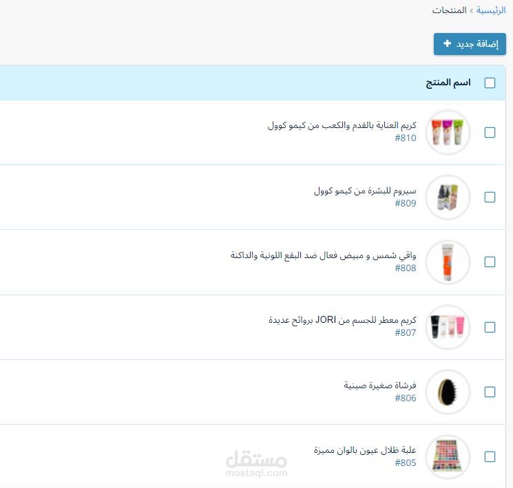Click the إضافة جديد add new button
Screen dimensions: 513x488
click(x=470, y=44)
